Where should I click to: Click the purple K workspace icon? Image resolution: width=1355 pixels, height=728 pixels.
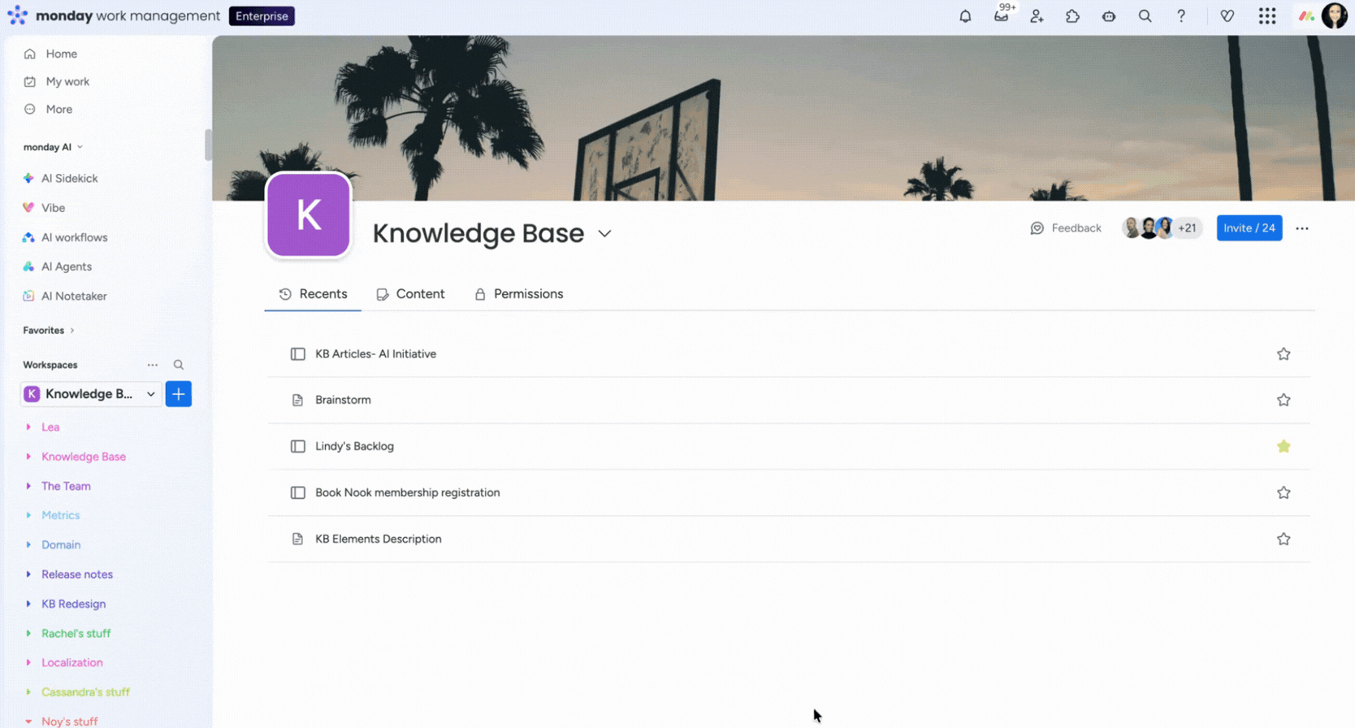click(309, 215)
